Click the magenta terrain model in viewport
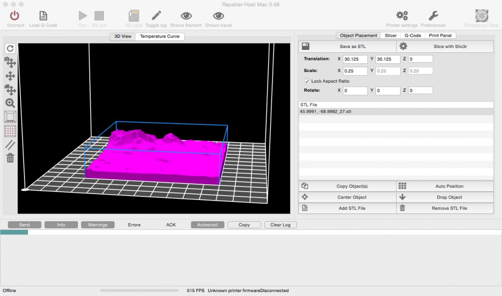Screen dimensions: 502x296 click(157, 158)
